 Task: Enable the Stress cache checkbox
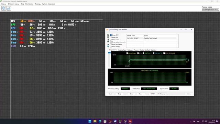coord(111,40)
